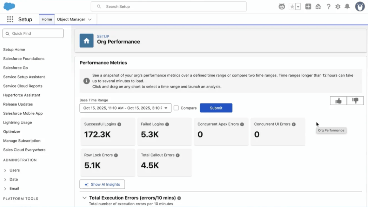Open the Favorites list dropdown arrow
368x207 pixels.
(x=298, y=6)
